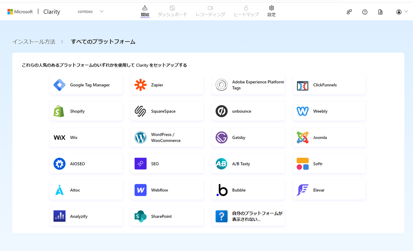Select the SquareSpace platform label
The height and width of the screenshot is (251, 413).
(x=163, y=111)
